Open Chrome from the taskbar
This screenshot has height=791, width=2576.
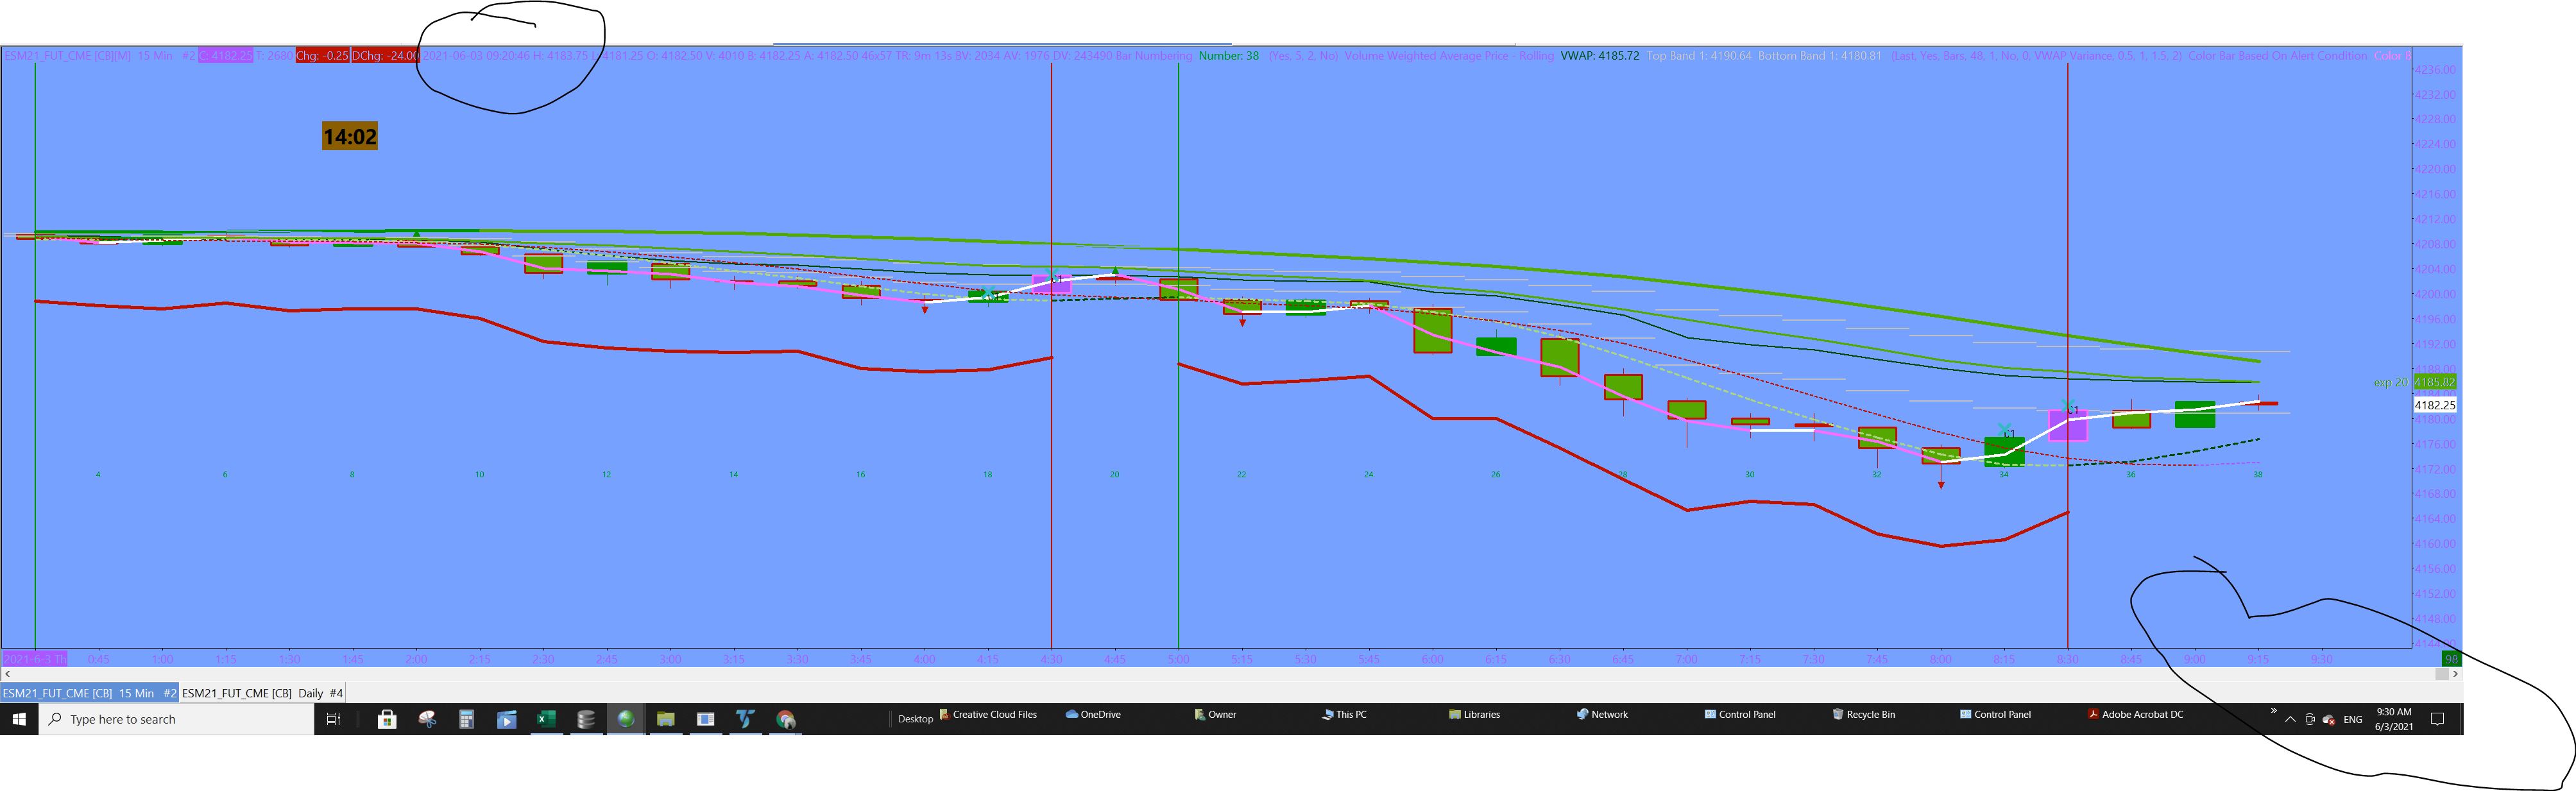pos(786,719)
